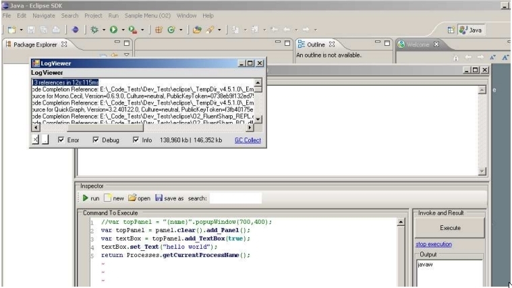Image resolution: width=512 pixels, height=288 pixels.
Task: Click the save as disk icon
Action: click(x=158, y=198)
